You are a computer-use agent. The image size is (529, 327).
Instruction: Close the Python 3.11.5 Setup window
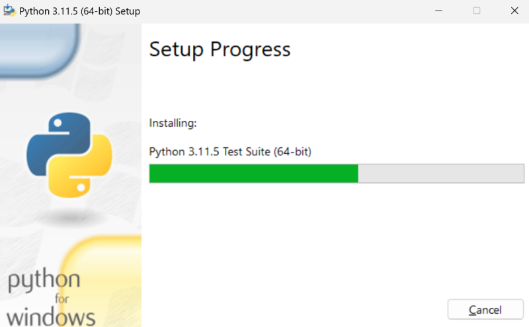coord(514,11)
